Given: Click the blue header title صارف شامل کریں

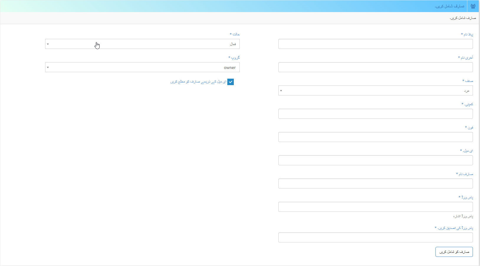Looking at the screenshot, I should click(449, 6).
